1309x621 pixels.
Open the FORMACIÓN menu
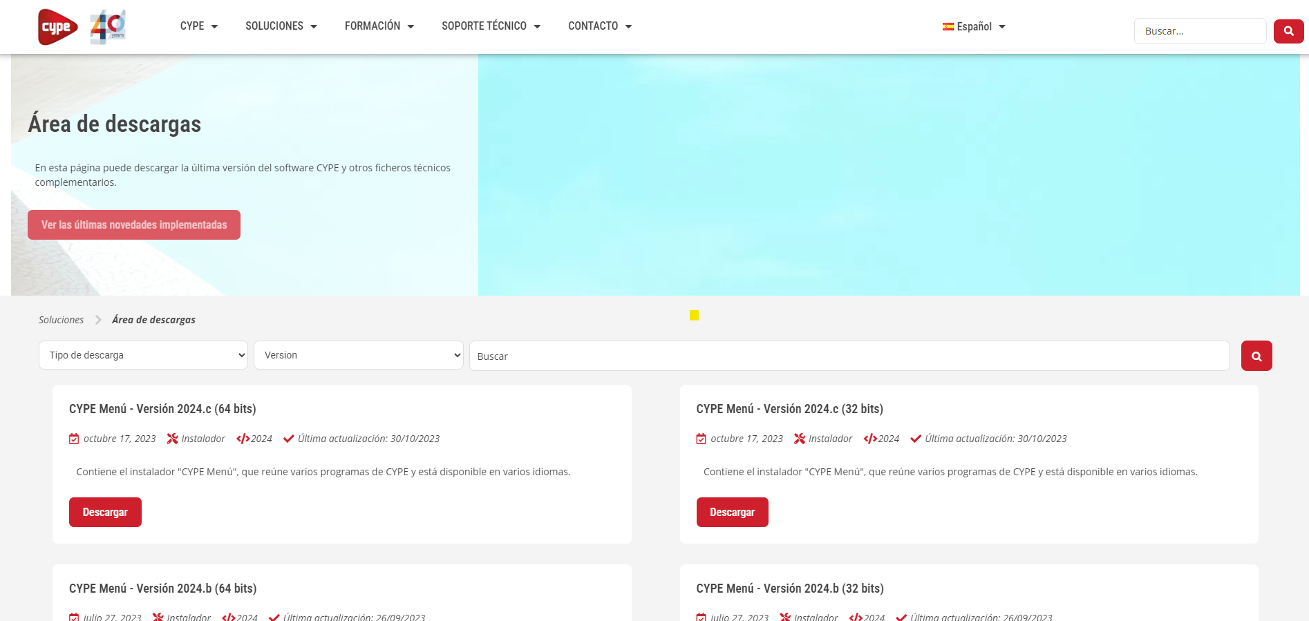[379, 26]
